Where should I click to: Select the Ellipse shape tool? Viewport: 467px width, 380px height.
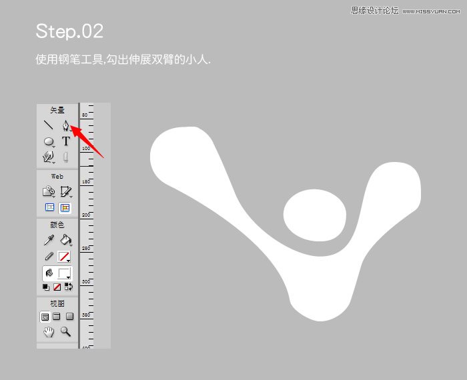coord(49,141)
